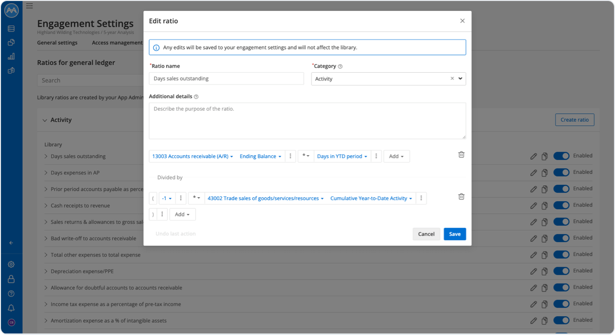Open settings gear in sidebar
This screenshot has width=615, height=335.
(x=11, y=264)
